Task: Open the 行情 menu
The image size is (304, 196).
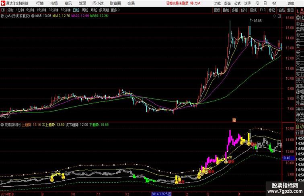Action: [40, 3]
